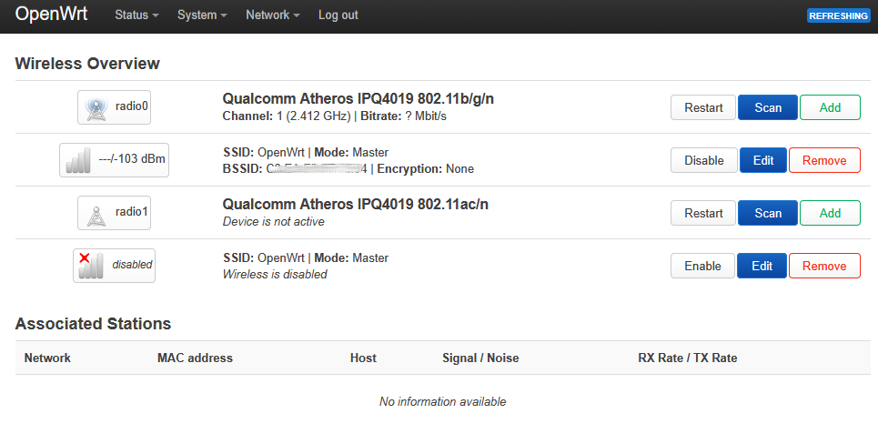Disable the active OpenWrt wireless network

click(703, 160)
